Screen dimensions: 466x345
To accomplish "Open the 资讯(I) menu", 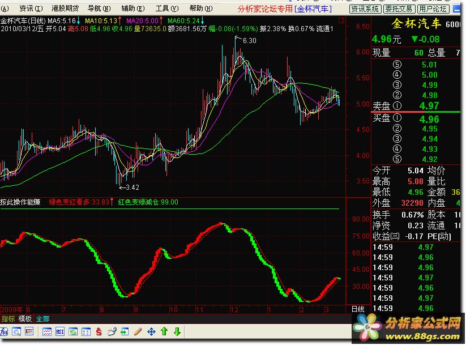I will (31, 8).
